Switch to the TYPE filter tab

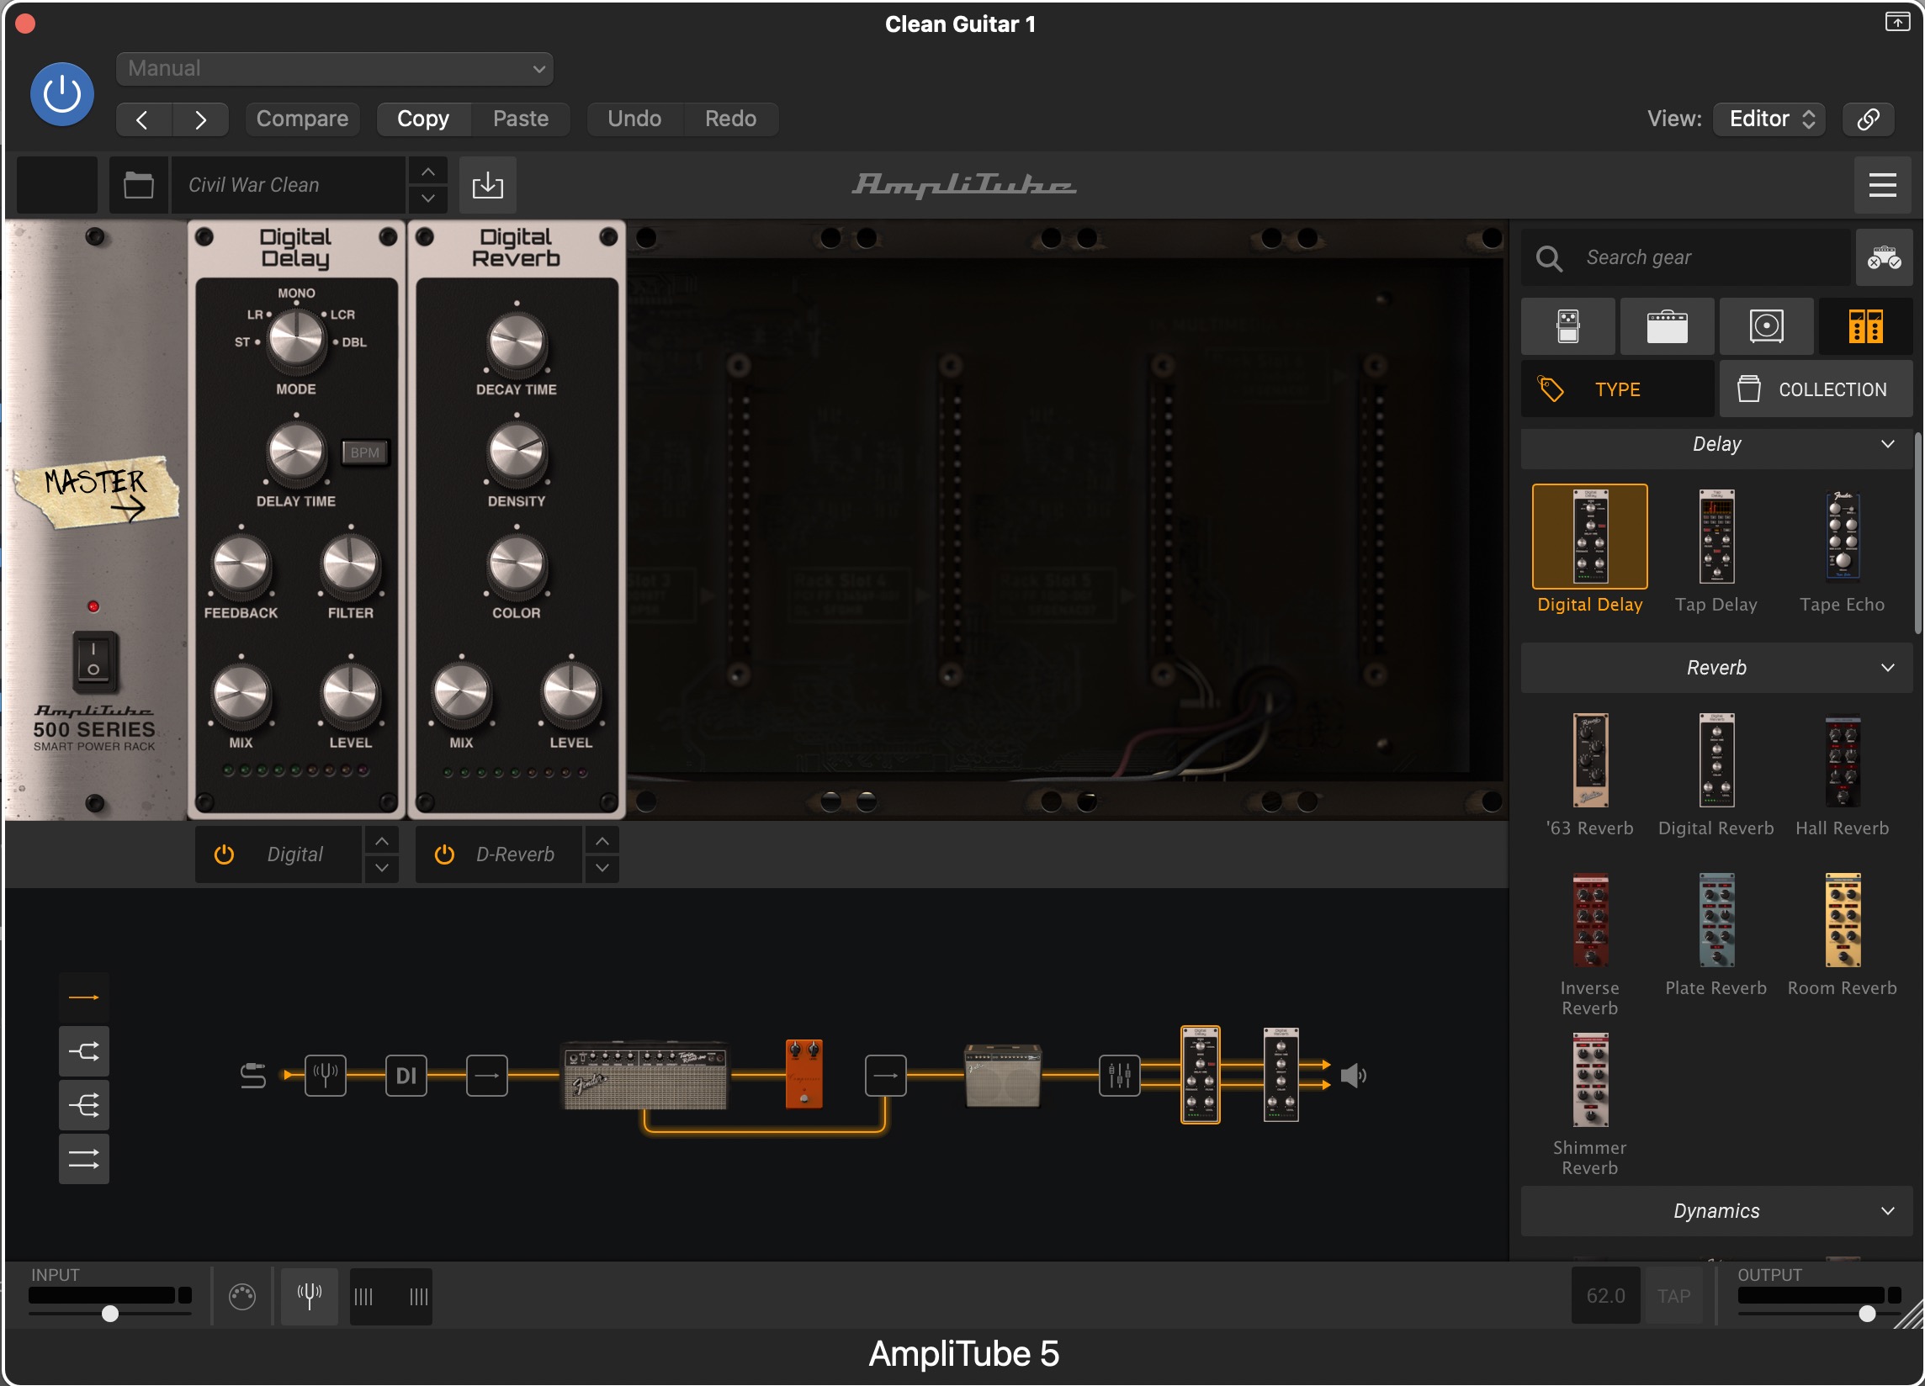tap(1617, 389)
